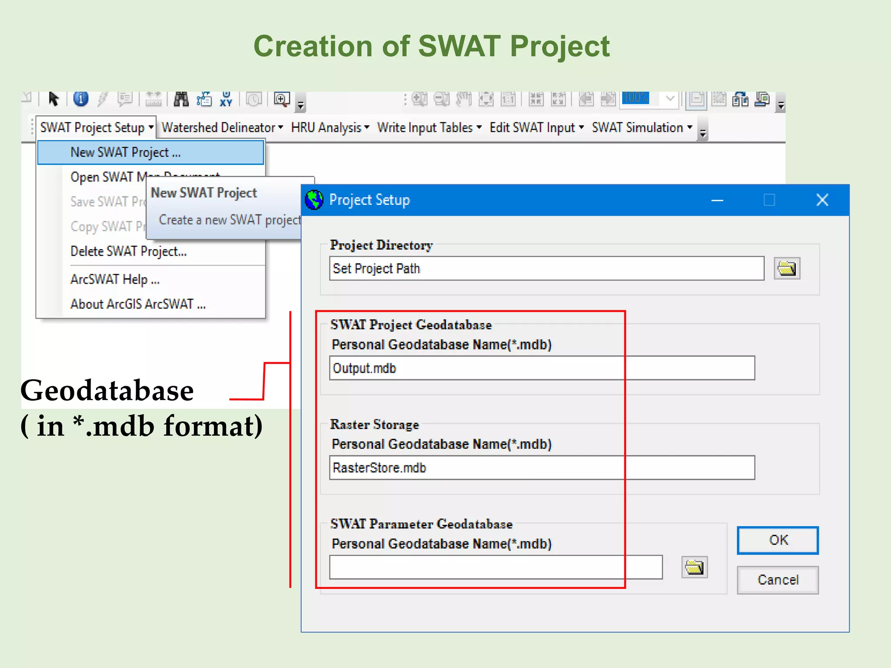
Task: Open ArcSWAT Help menu entry
Action: point(151,279)
